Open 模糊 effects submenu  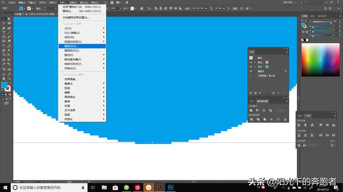pos(82,92)
